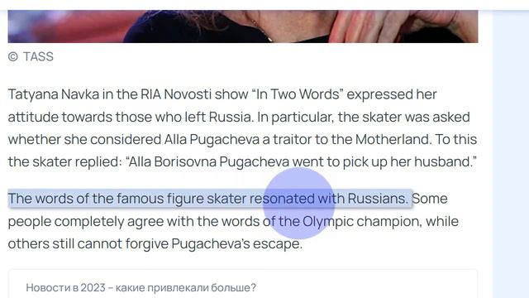Click the phrase 'Pugacheva's escape' ending the article

coord(236,243)
